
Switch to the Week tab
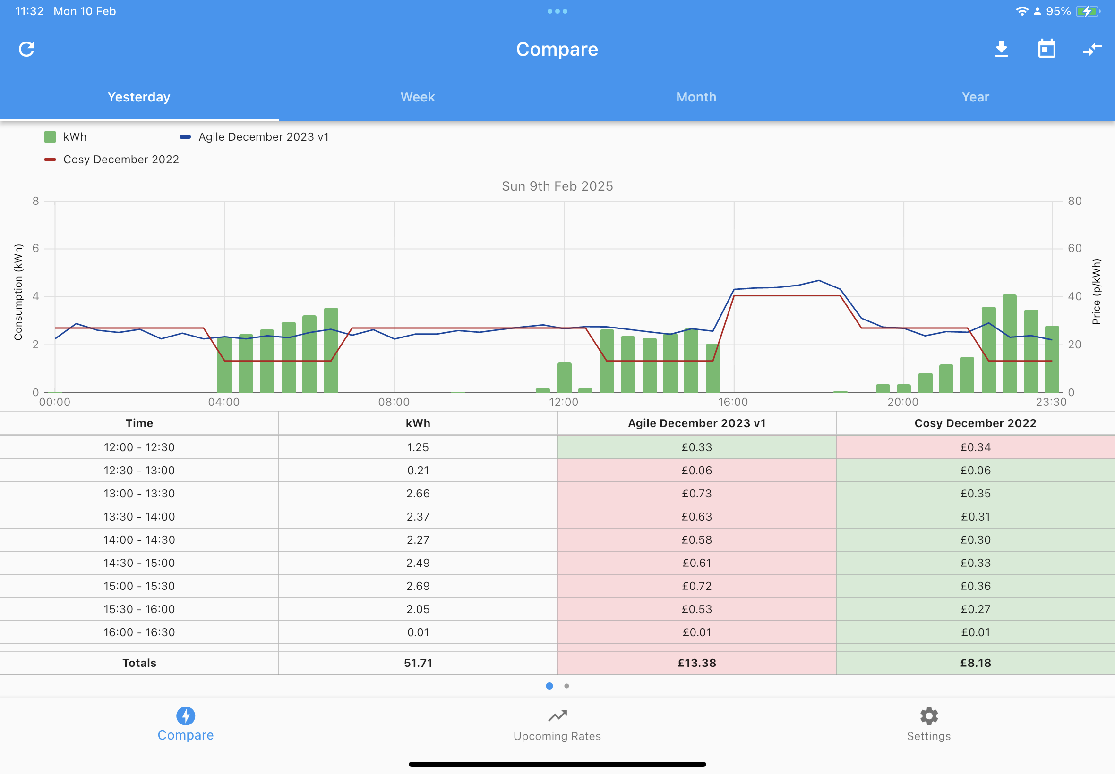pyautogui.click(x=418, y=97)
